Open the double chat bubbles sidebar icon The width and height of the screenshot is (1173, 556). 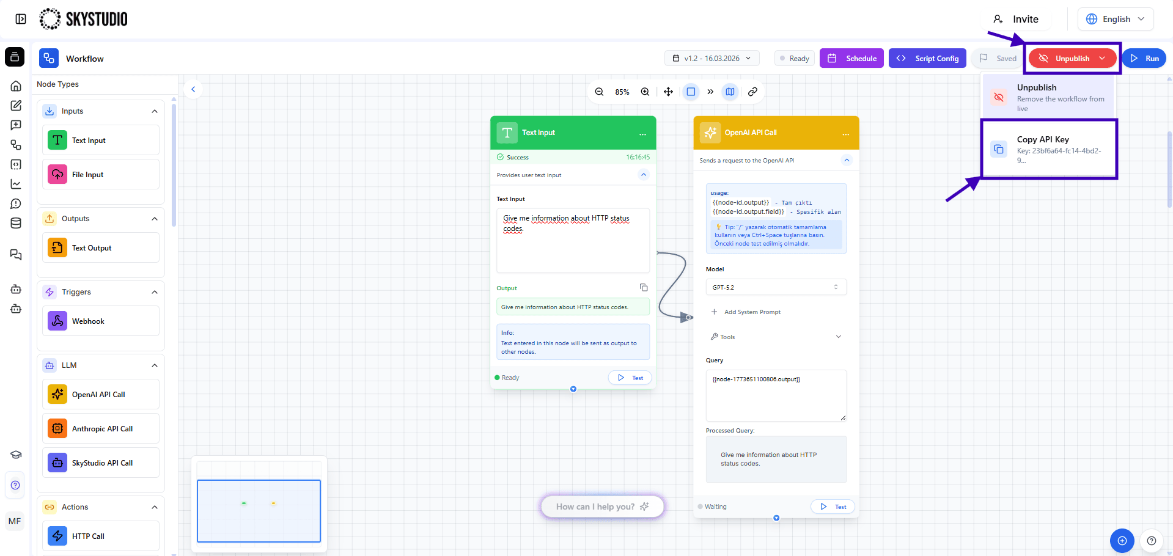[x=16, y=255]
